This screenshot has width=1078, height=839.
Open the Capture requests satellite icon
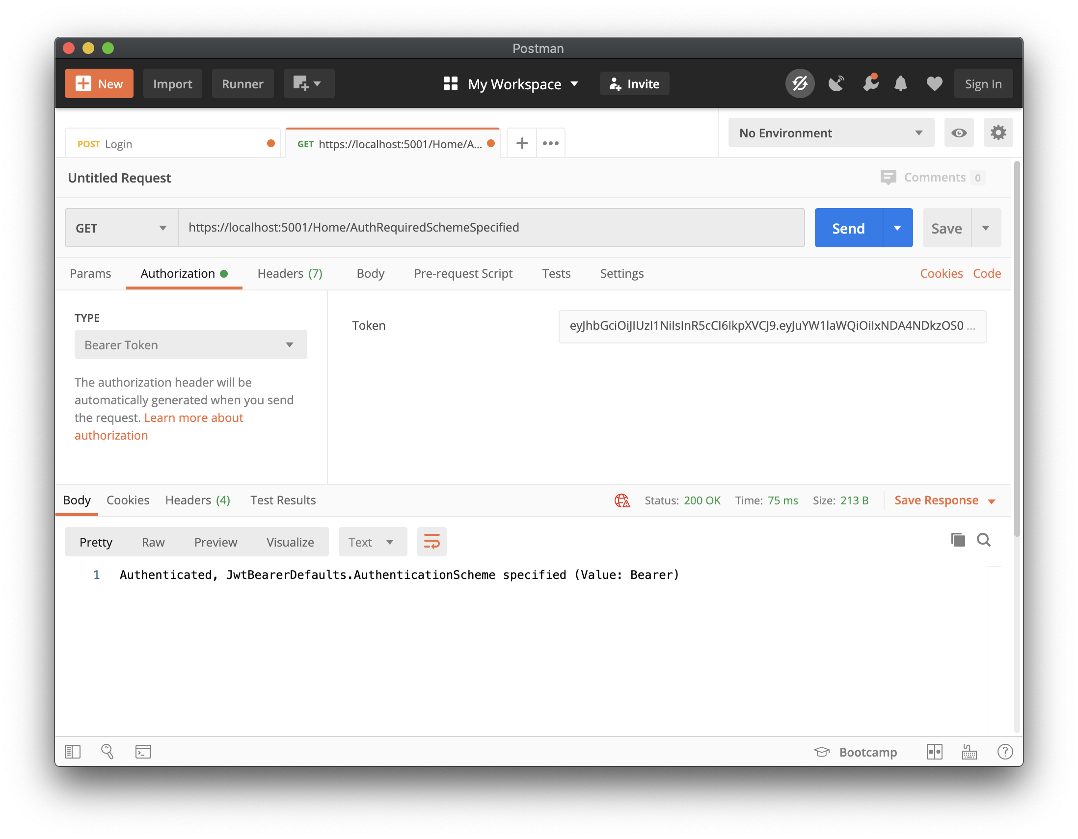coord(836,83)
